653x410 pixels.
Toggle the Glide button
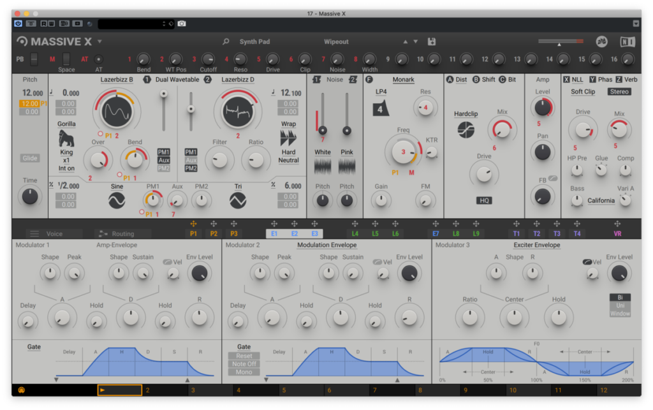(29, 158)
